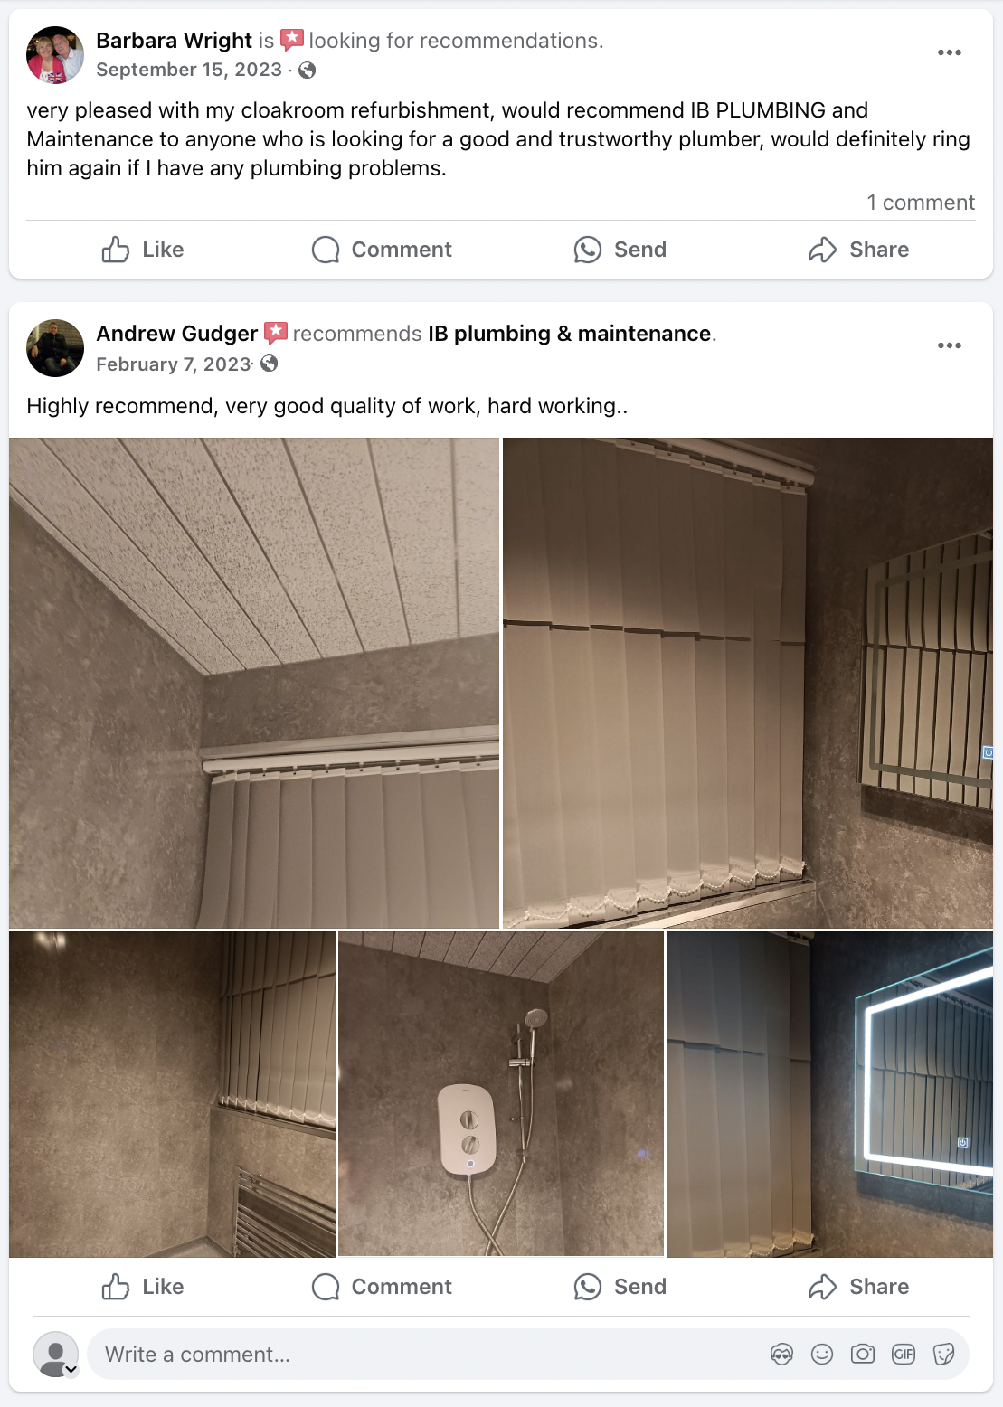Open the ceiling panel photo
Image resolution: width=1003 pixels, height=1407 pixels.
click(x=254, y=683)
